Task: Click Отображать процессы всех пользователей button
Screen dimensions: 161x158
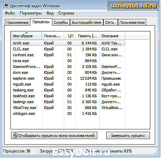Action: click(x=54, y=136)
